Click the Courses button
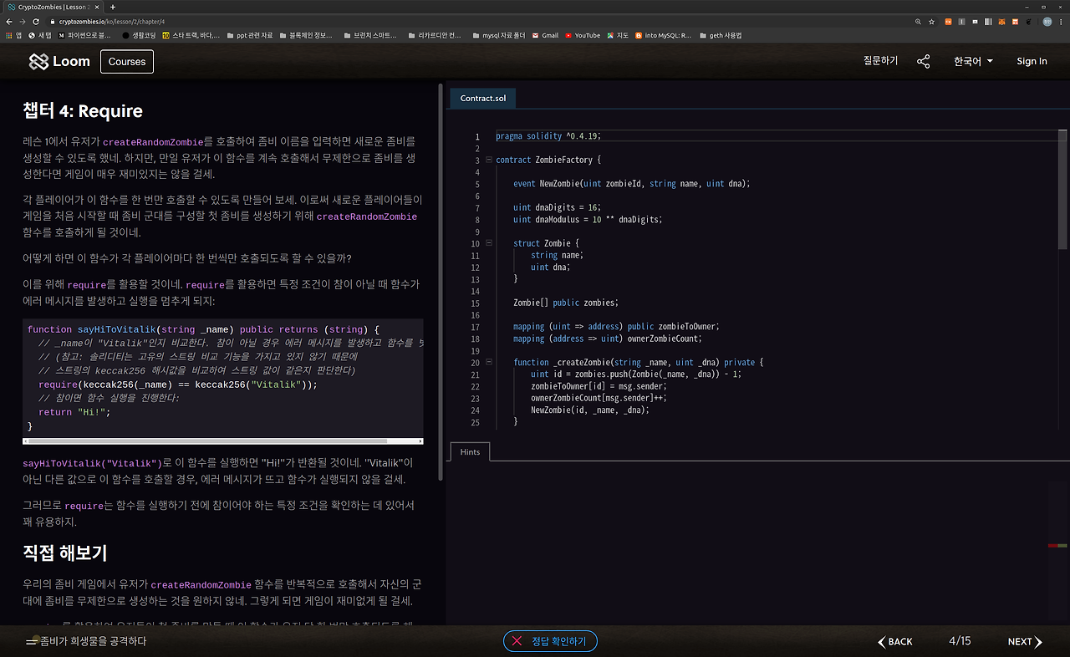The width and height of the screenshot is (1070, 657). click(x=127, y=61)
